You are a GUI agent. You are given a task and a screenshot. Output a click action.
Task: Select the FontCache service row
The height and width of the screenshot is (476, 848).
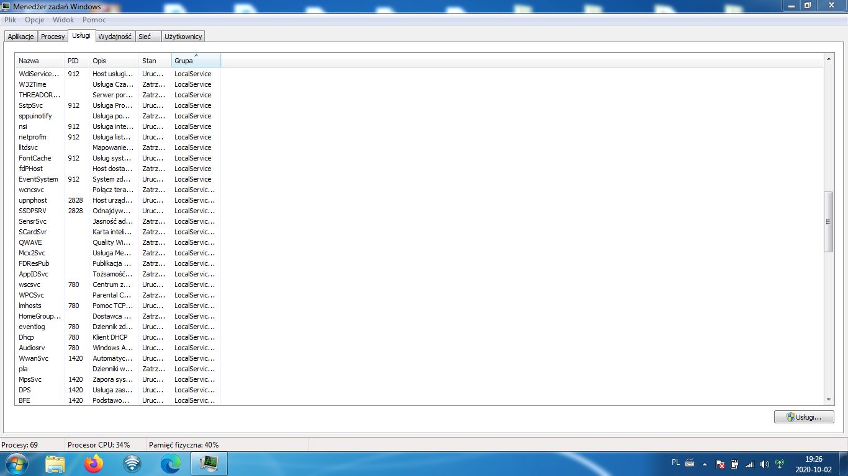tap(35, 158)
